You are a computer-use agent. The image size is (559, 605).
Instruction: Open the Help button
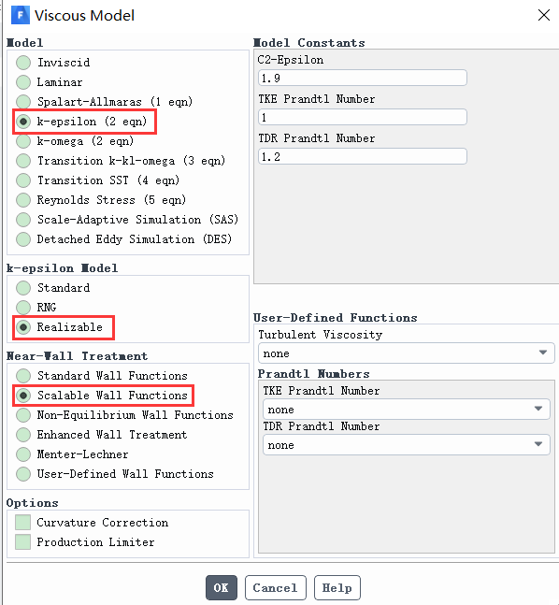(337, 587)
